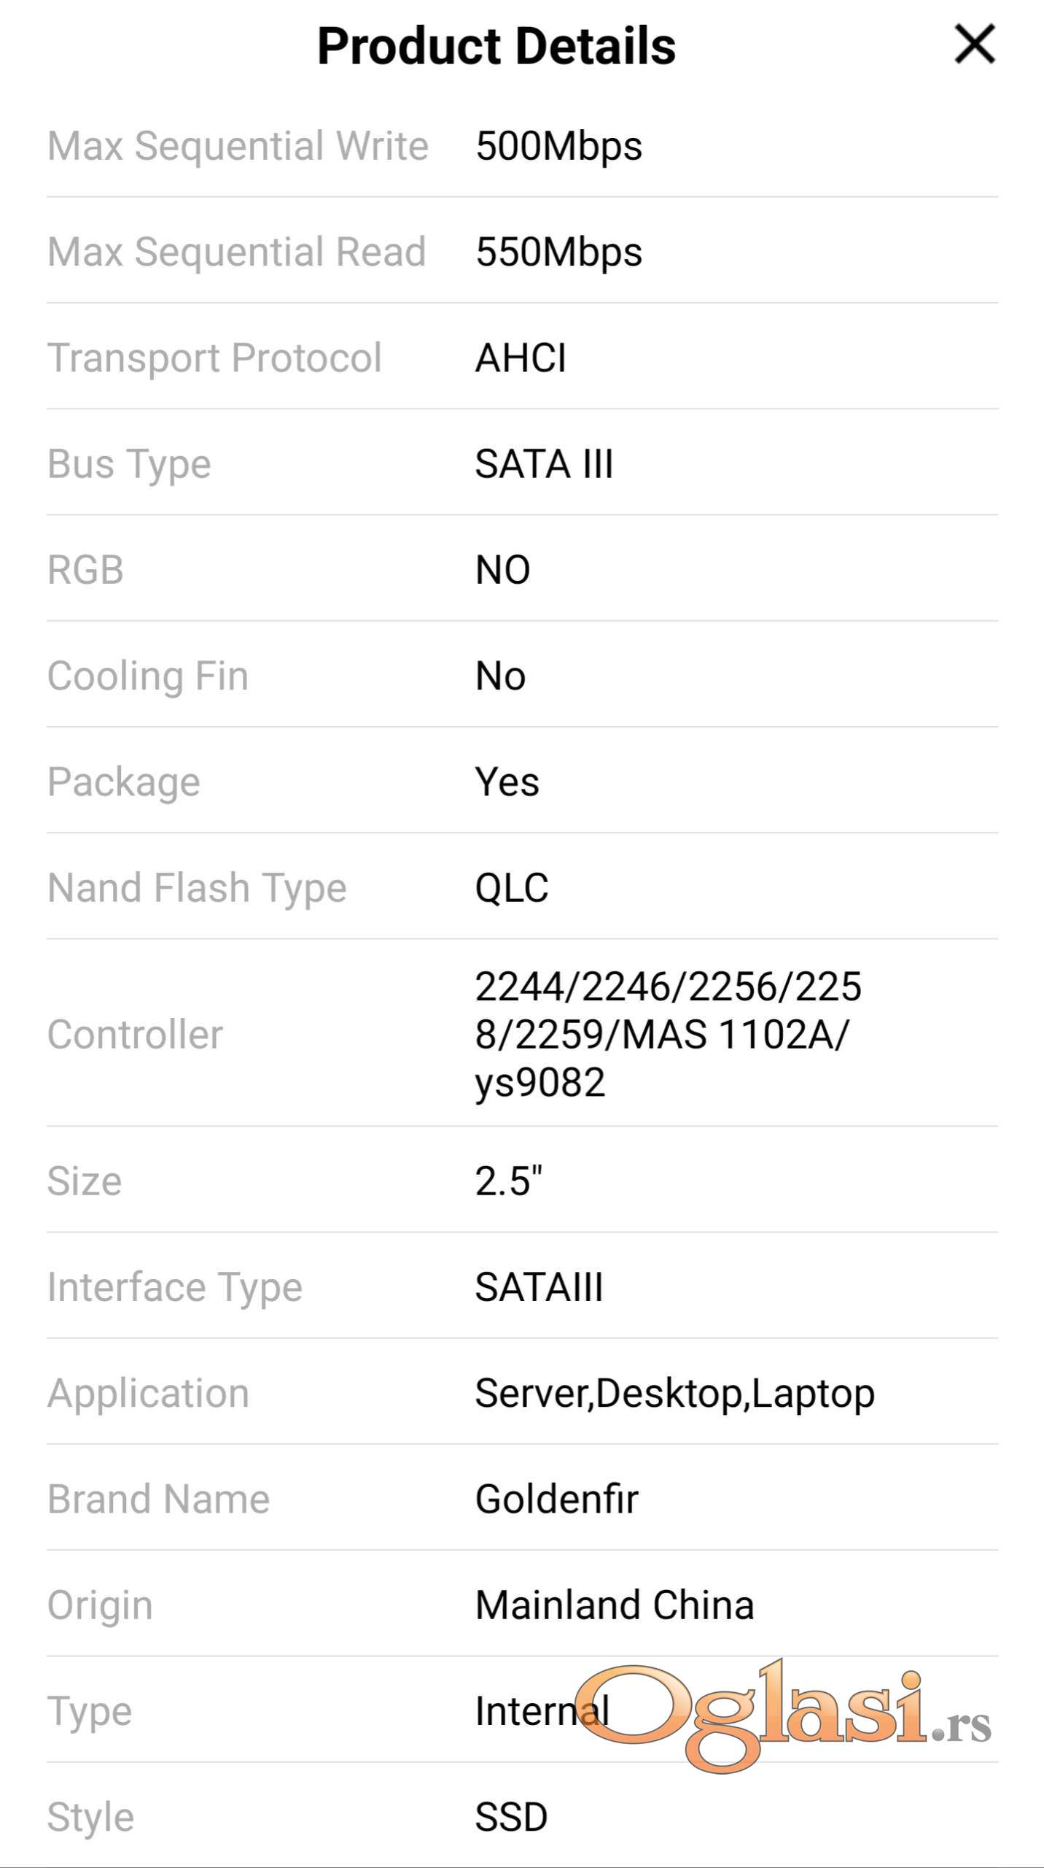Tap the Cooling Fin No value
The width and height of the screenshot is (1044, 1868).
coord(500,676)
